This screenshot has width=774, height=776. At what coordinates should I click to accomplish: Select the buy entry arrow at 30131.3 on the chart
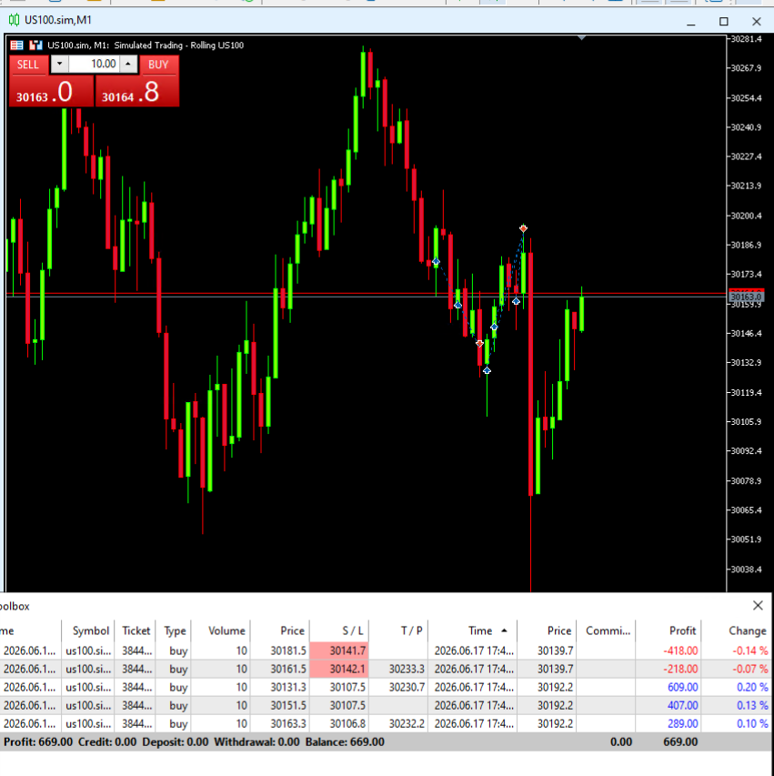[487, 370]
